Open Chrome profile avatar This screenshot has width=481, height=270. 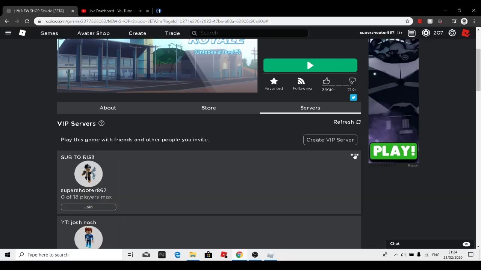[x=464, y=21]
